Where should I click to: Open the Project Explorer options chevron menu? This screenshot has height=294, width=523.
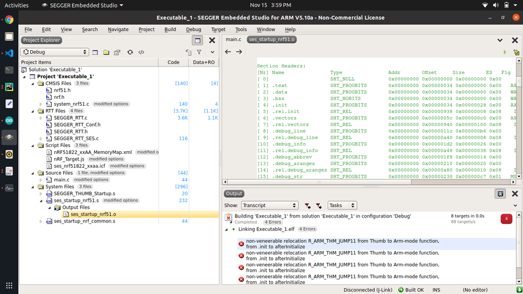click(x=213, y=52)
